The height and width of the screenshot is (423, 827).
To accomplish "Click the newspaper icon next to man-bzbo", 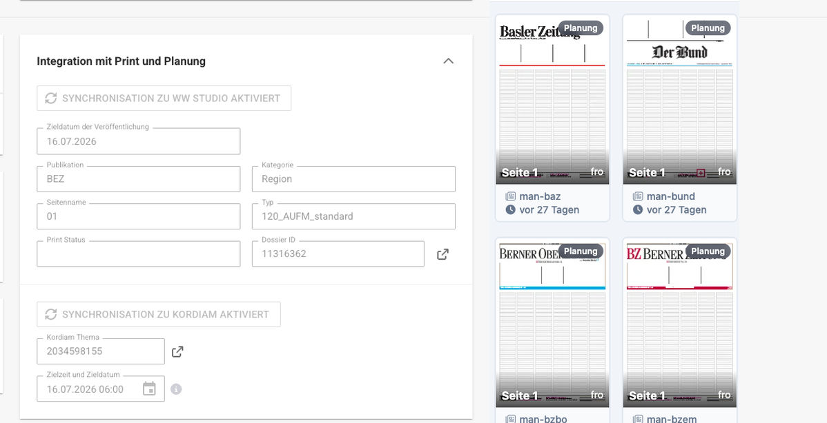I will [511, 420].
